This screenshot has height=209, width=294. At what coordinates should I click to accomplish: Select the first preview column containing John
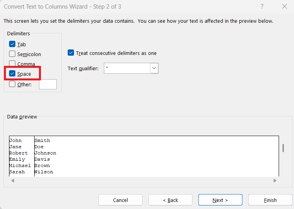click(x=22, y=156)
